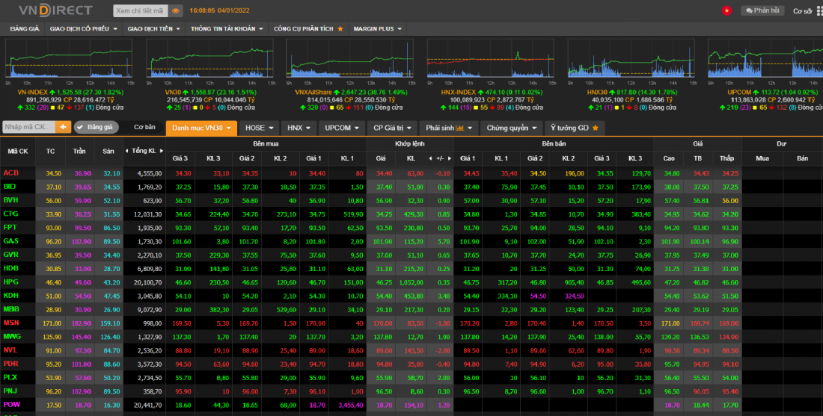Open the Chứng quyền dropdown
823x416 pixels.
point(511,128)
